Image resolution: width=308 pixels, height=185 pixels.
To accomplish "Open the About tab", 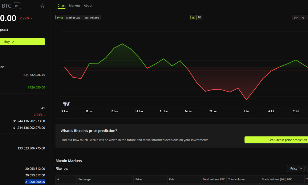I will [x=88, y=6].
